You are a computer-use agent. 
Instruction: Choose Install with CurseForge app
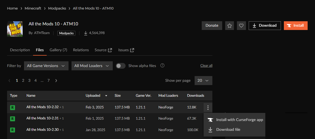coord(234,120)
